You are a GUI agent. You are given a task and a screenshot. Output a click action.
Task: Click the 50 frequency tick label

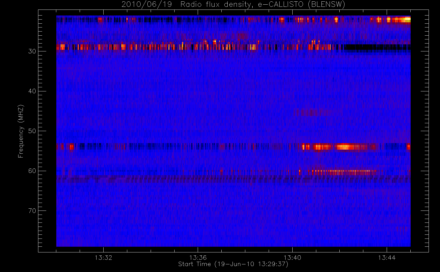pyautogui.click(x=32, y=131)
